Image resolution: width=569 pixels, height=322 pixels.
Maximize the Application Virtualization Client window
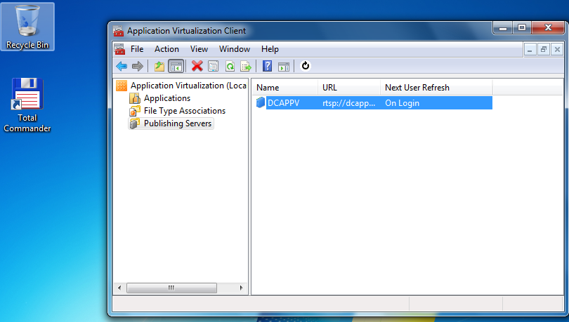pos(522,28)
